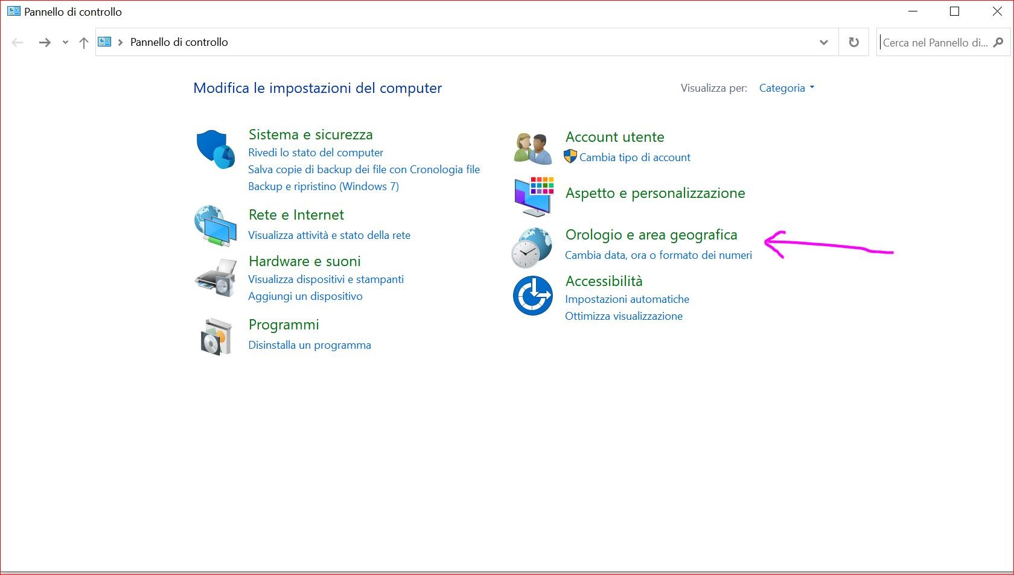1014x575 pixels.
Task: Click the Programmi disc box icon
Action: pyautogui.click(x=216, y=337)
